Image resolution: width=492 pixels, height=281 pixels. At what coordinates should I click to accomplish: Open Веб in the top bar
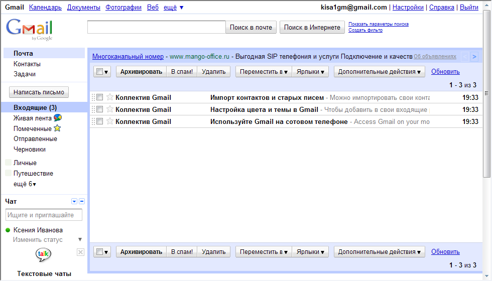(153, 7)
